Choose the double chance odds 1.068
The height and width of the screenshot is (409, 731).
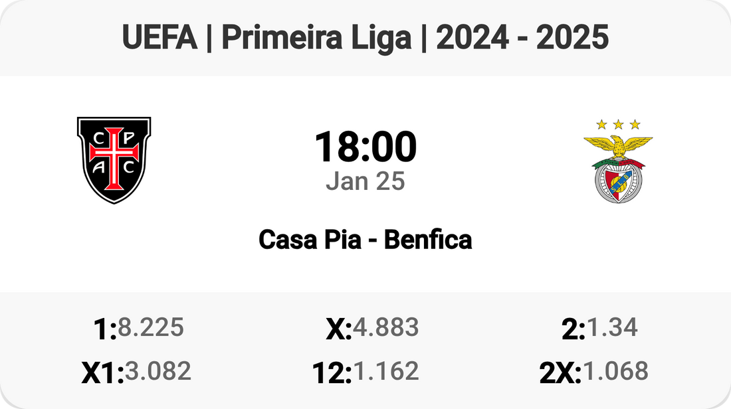pyautogui.click(x=615, y=371)
